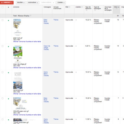Click help icon beside Total : Réseau Display
The image size is (124, 124).
(31, 16)
